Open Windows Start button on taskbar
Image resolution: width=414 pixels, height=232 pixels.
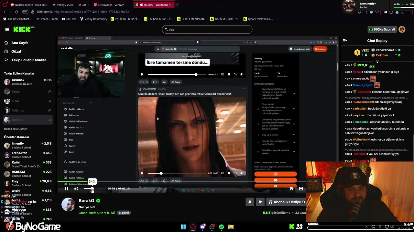(183, 227)
